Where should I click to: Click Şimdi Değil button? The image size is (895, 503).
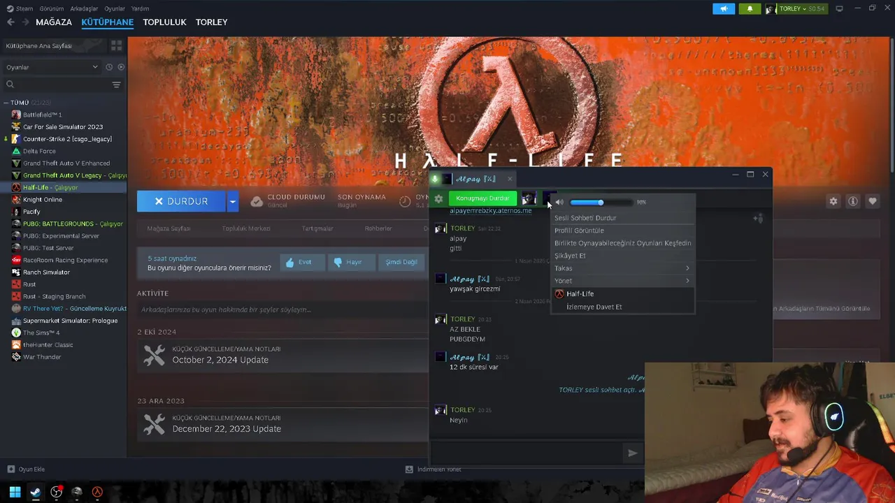(401, 262)
